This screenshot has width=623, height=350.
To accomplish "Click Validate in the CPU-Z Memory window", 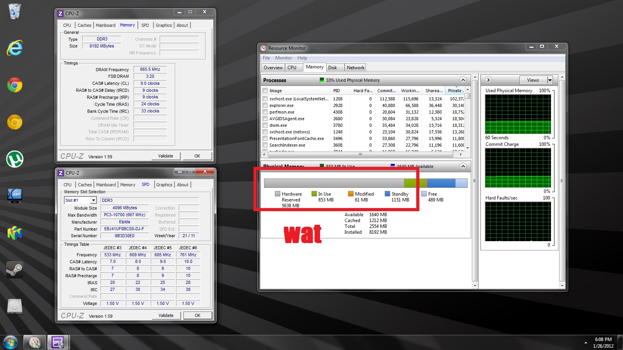I will click(165, 156).
